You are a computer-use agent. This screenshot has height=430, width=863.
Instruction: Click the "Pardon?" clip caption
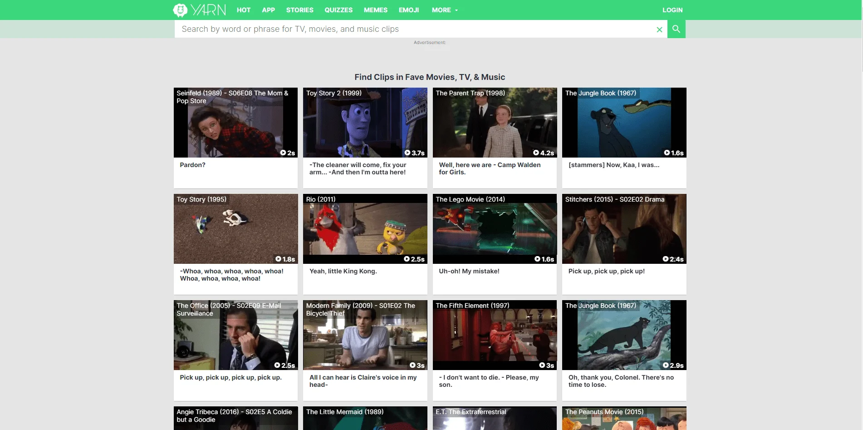pos(192,165)
